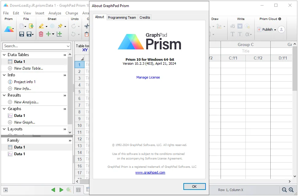Zoom out with the minus magnifier icon
This screenshot has height=196, width=298.
284,190
